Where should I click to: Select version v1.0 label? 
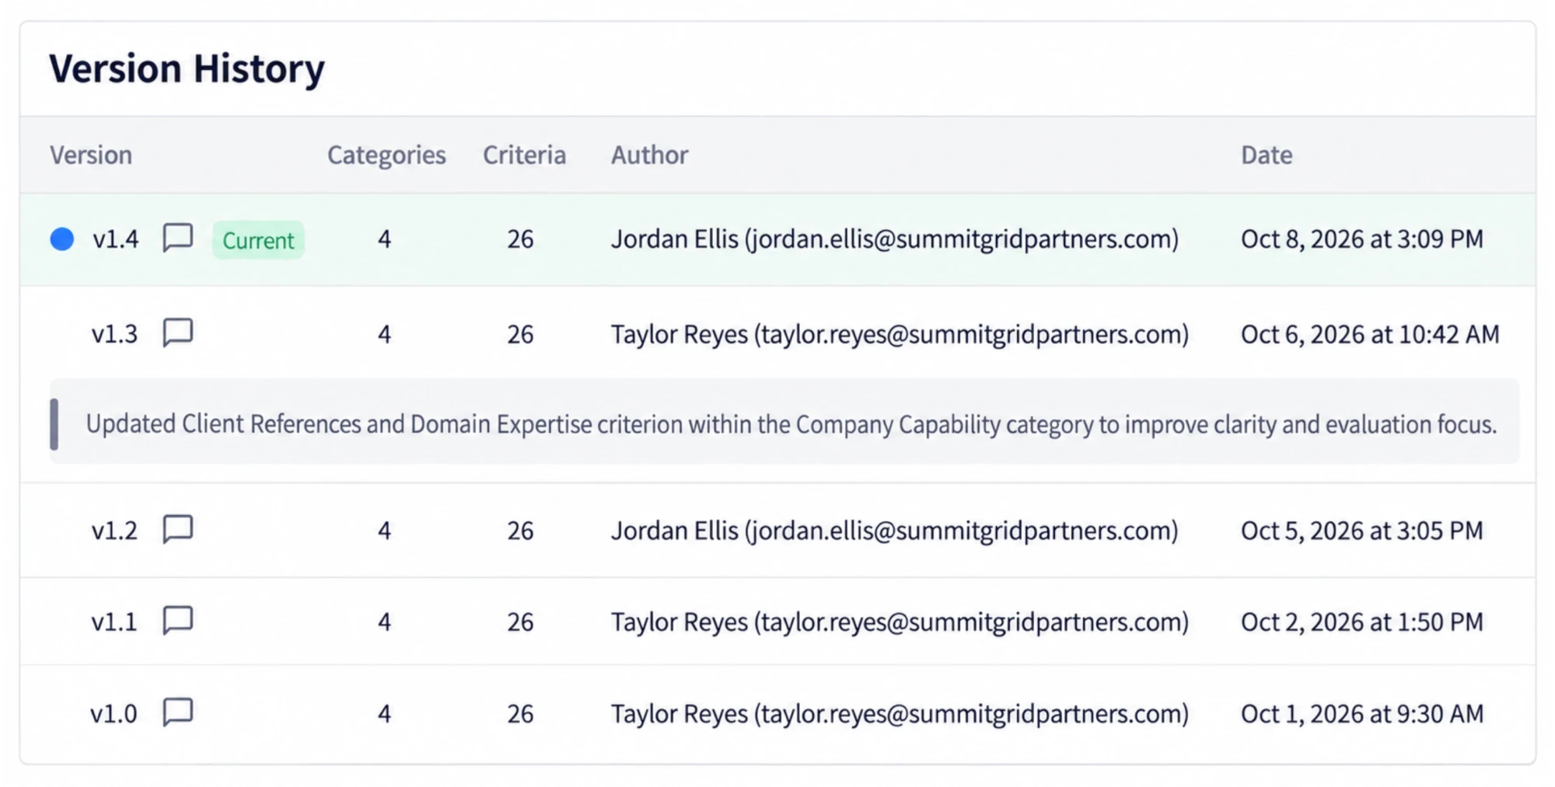114,713
